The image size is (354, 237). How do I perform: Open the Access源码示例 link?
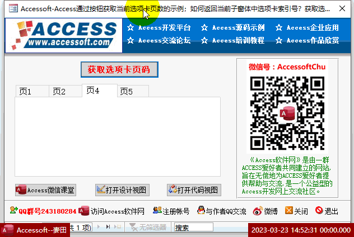(x=239, y=28)
